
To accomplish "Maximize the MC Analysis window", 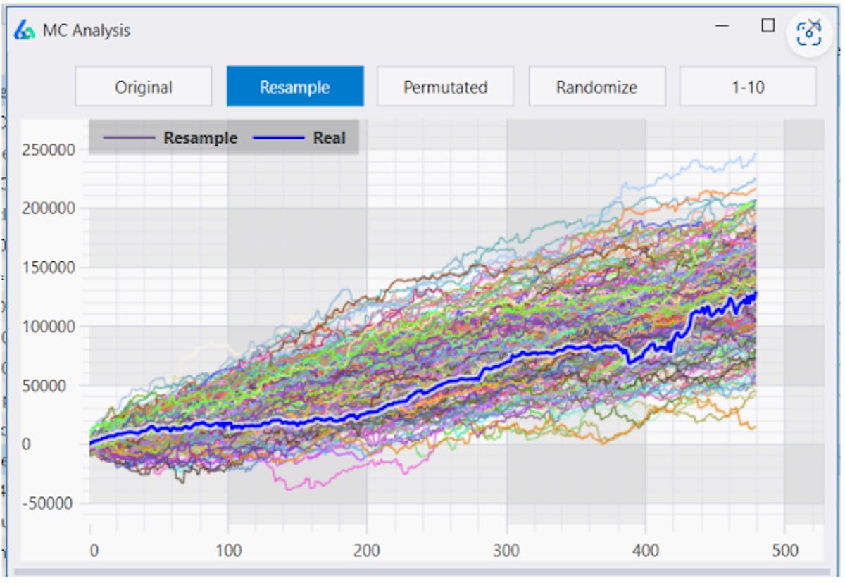I will tap(768, 26).
